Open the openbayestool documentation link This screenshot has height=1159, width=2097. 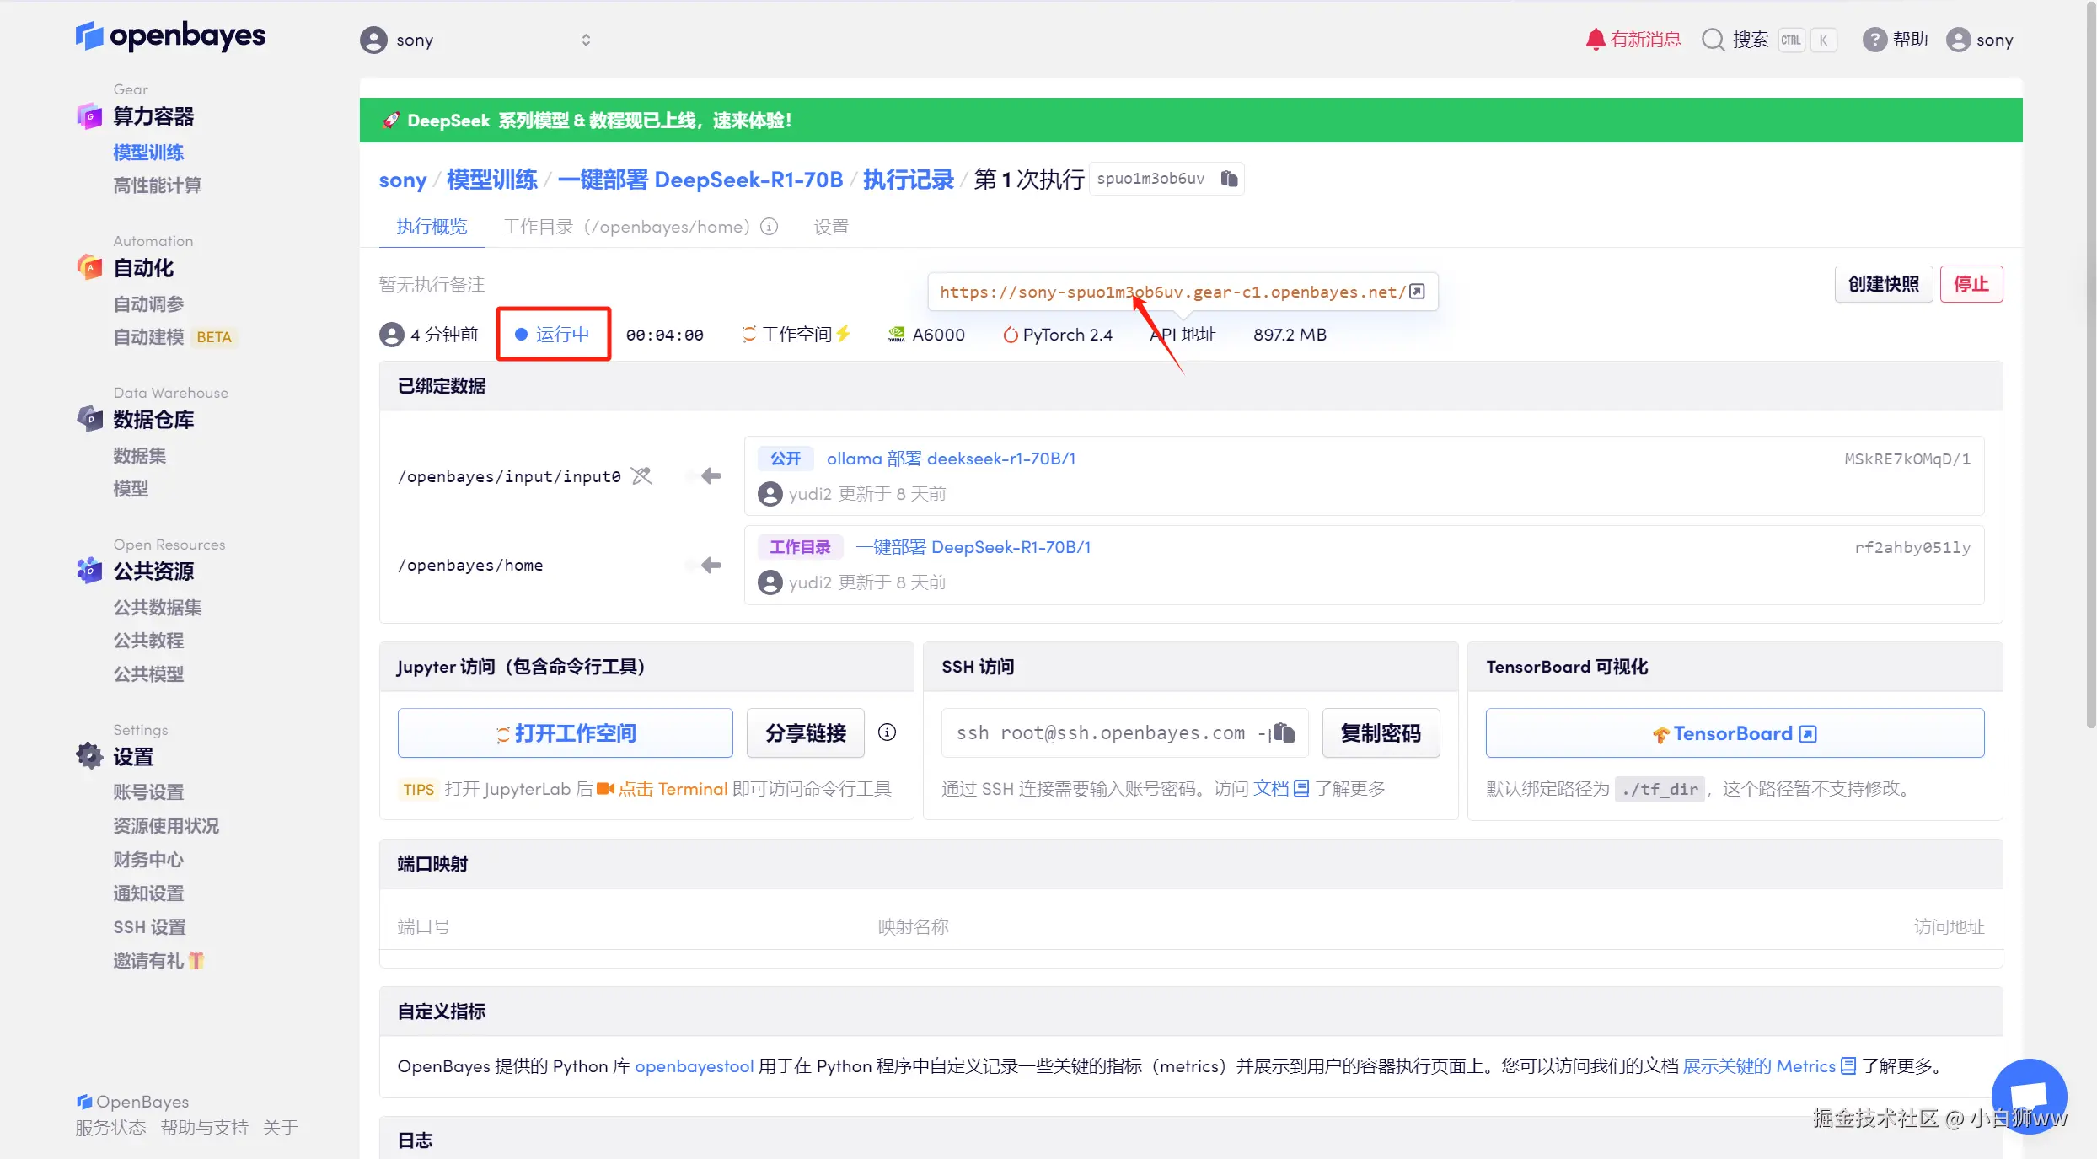click(x=694, y=1066)
